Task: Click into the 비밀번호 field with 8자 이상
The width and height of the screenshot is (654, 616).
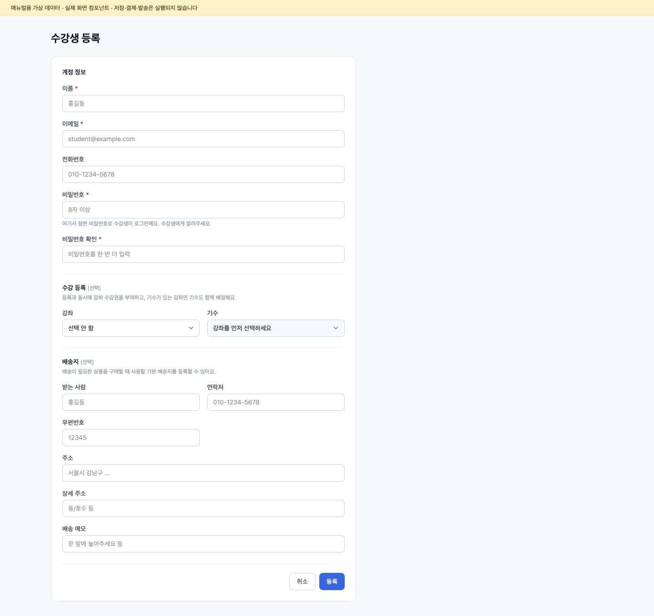Action: pos(203,210)
